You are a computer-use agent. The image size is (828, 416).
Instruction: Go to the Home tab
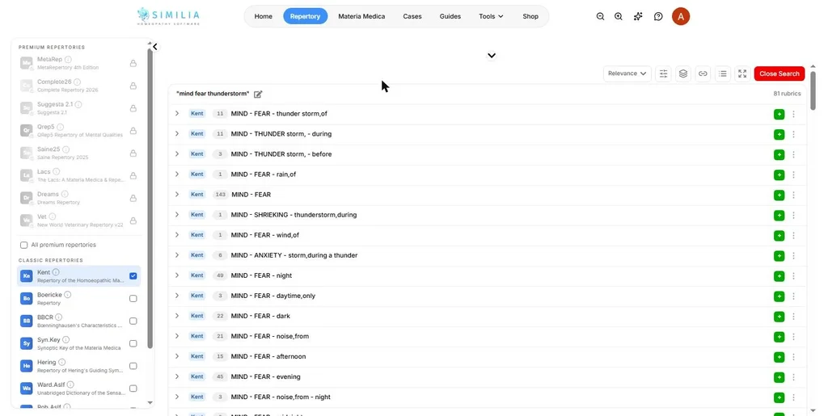(263, 16)
